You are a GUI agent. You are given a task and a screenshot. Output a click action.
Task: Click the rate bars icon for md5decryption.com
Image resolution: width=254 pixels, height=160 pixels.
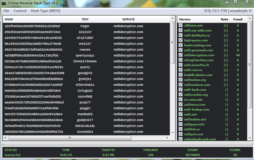226,55
